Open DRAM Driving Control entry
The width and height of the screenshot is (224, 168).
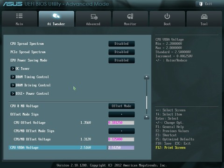point(33,85)
